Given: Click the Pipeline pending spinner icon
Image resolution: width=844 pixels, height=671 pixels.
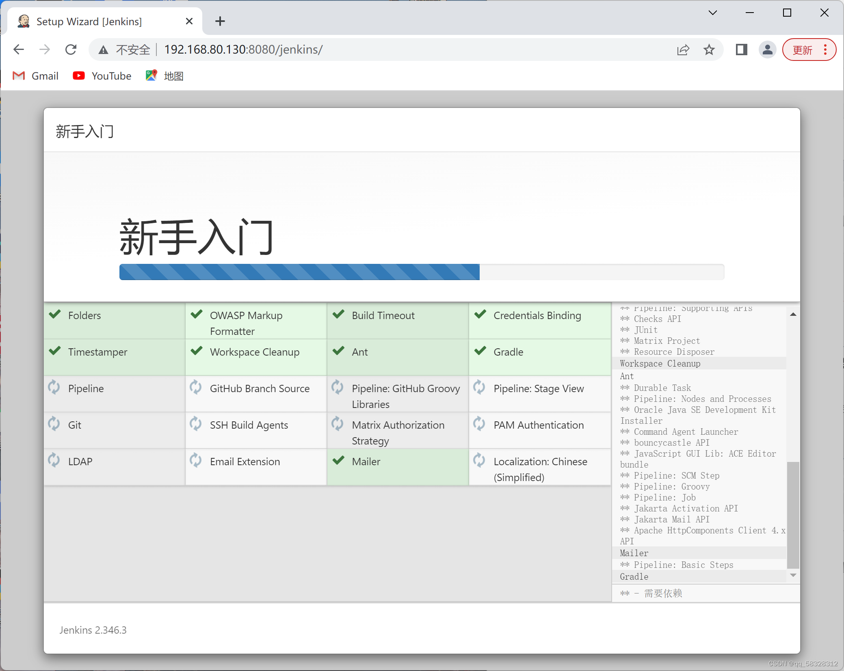Looking at the screenshot, I should click(54, 387).
